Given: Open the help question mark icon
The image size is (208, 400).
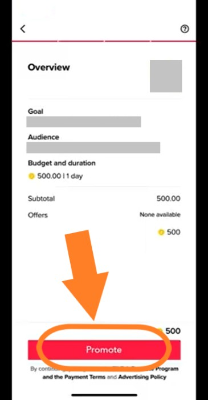Looking at the screenshot, I should 185,29.
